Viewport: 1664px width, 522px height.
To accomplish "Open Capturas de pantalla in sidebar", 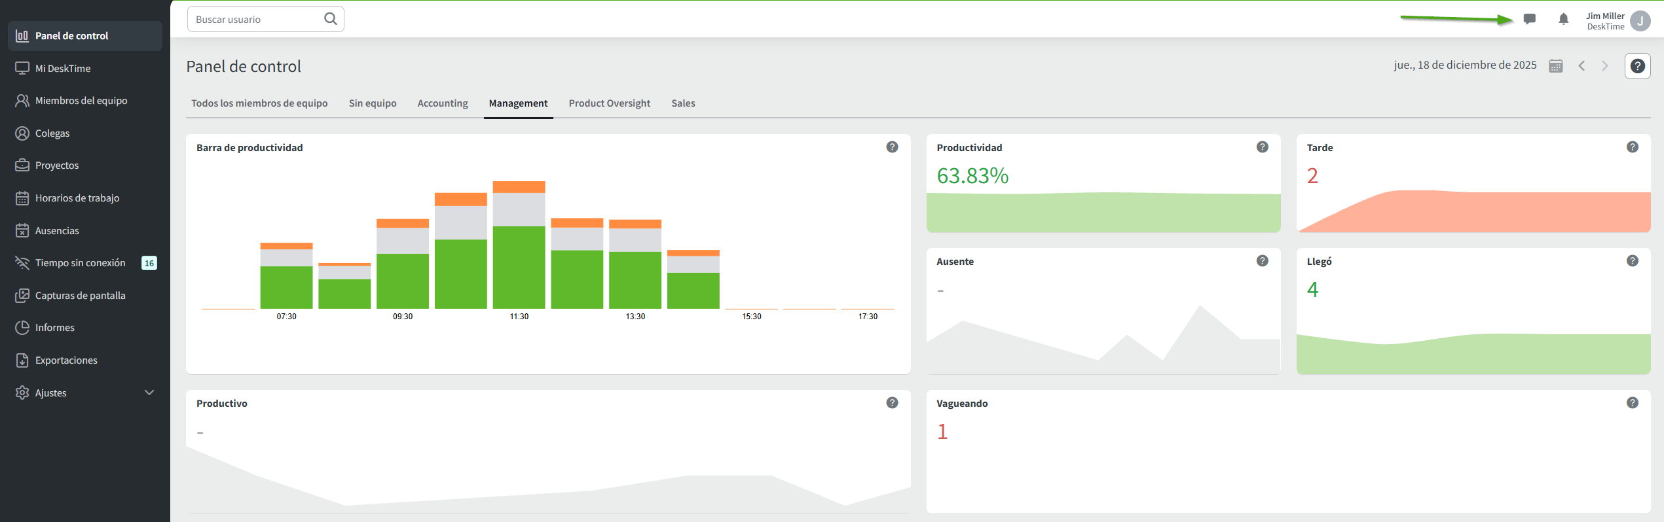I will 80,296.
